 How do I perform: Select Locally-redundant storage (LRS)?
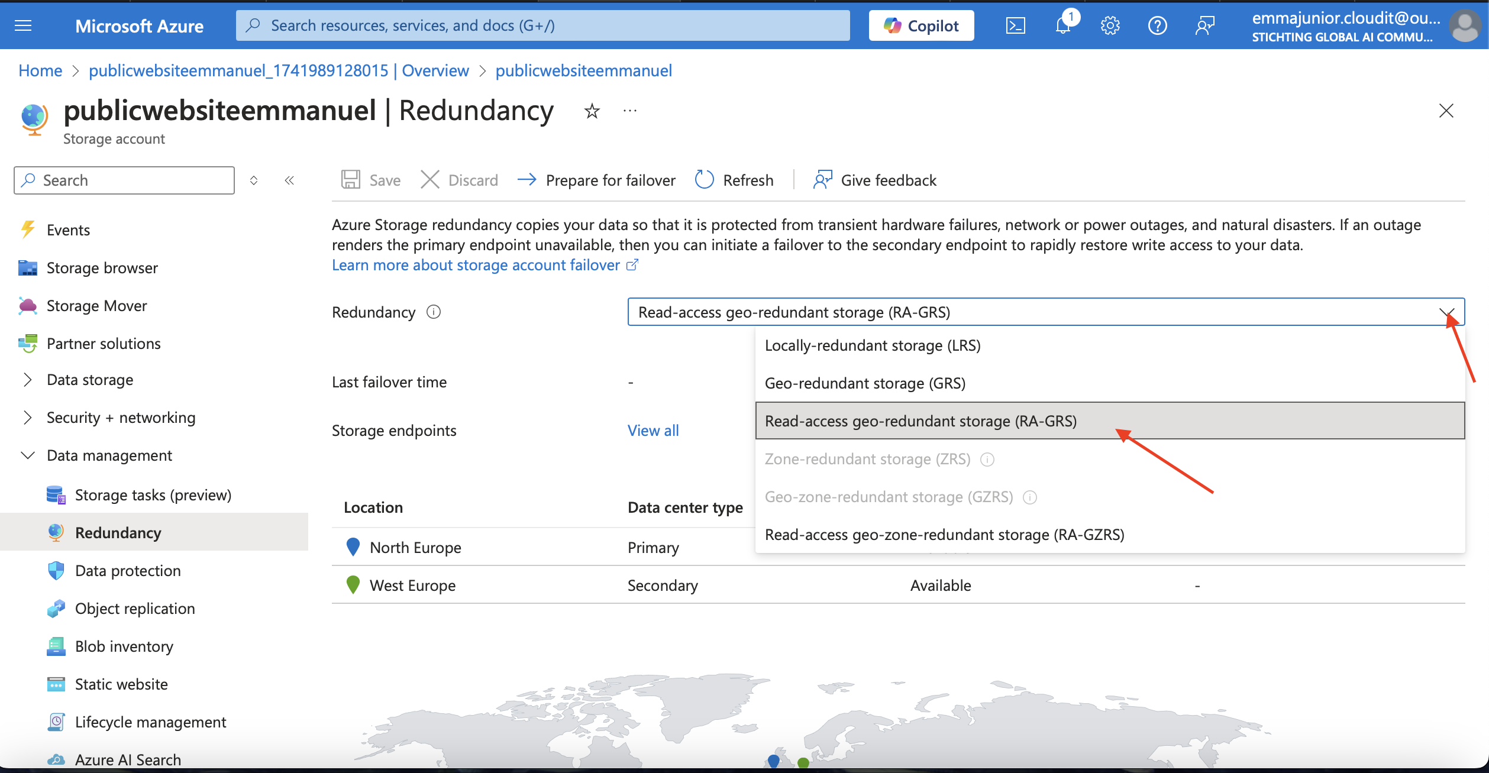point(1110,345)
